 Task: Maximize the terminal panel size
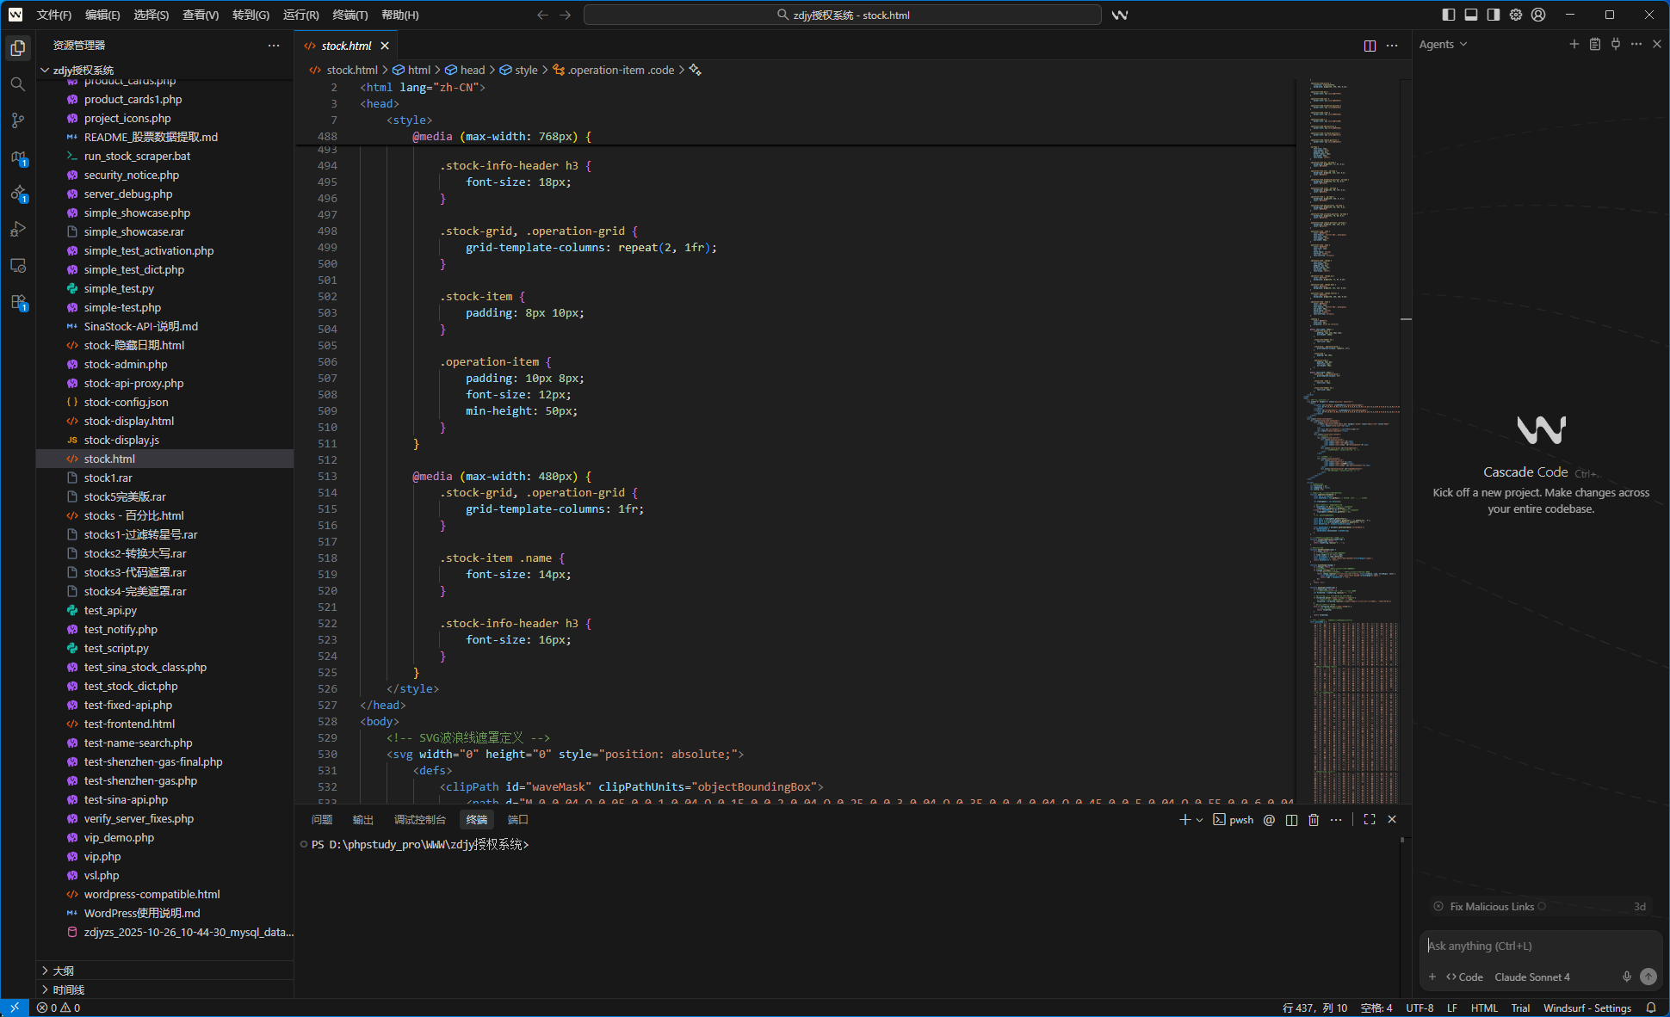pos(1370,820)
